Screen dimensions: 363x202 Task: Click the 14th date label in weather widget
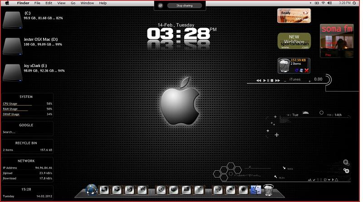tap(338, 115)
